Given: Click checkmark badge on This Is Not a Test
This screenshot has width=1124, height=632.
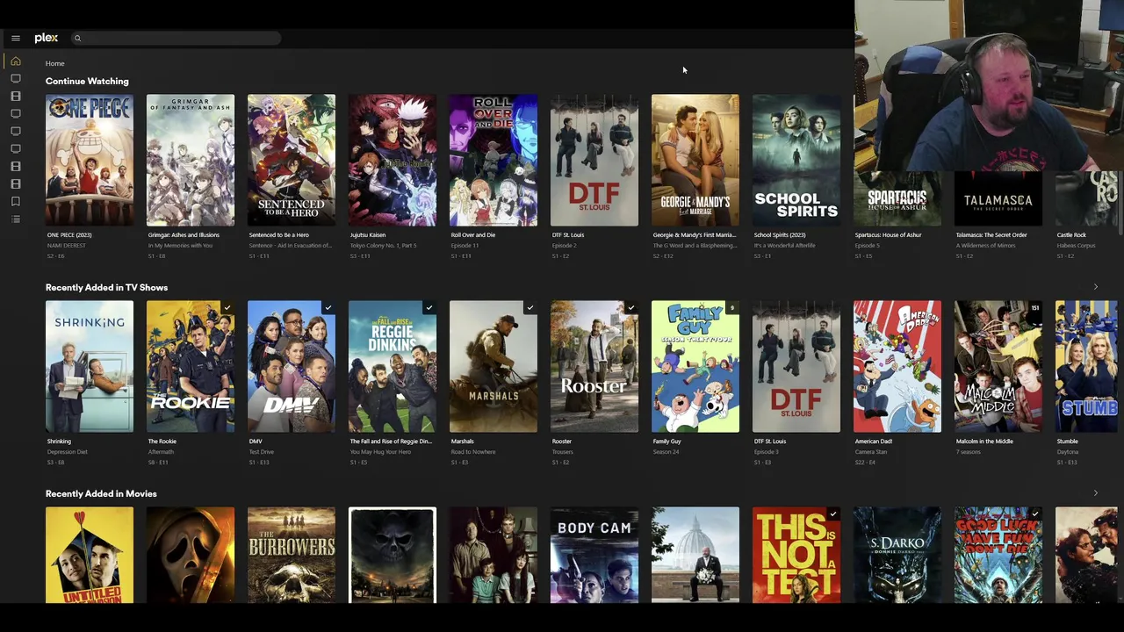Looking at the screenshot, I should [832, 514].
